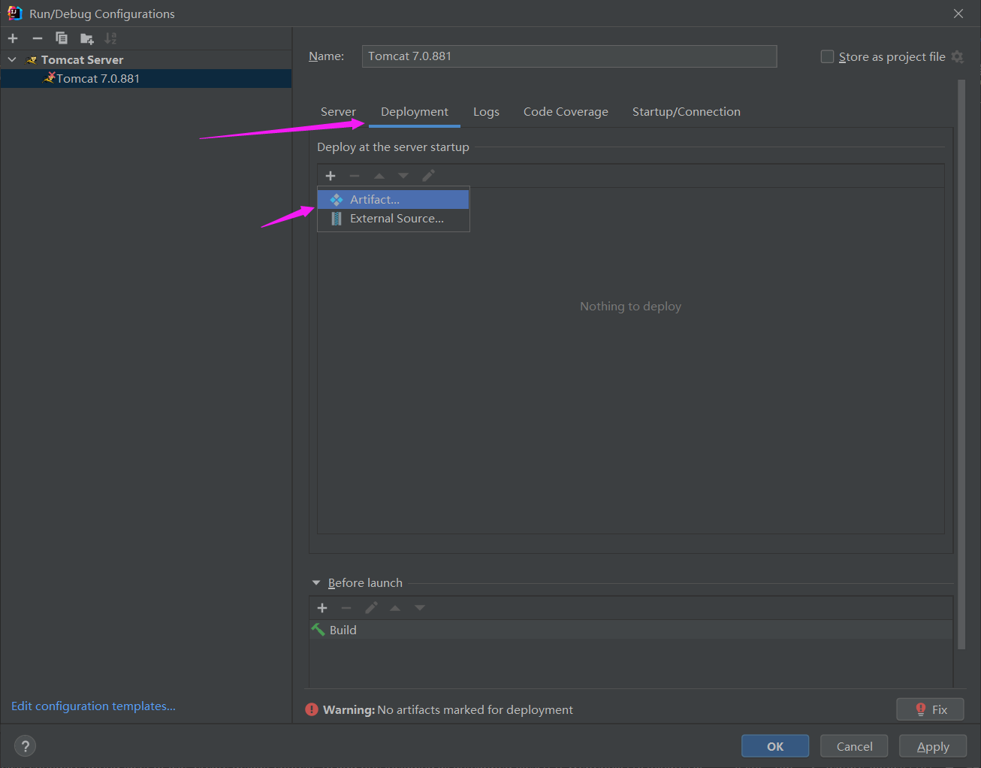Open Edit configuration templates link

[x=93, y=706]
